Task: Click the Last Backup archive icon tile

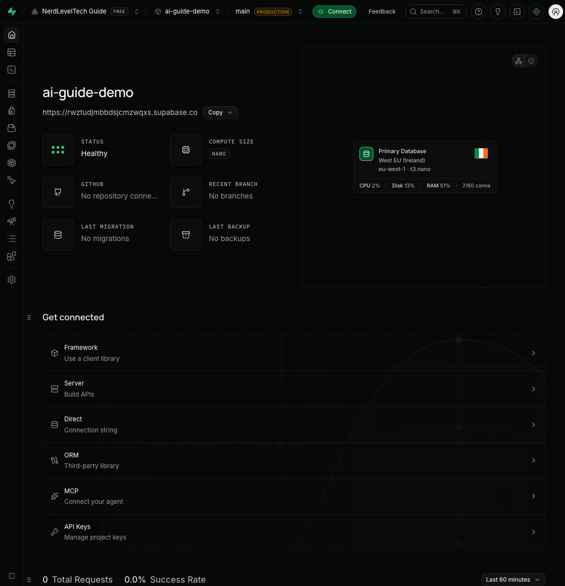Action: tap(186, 235)
